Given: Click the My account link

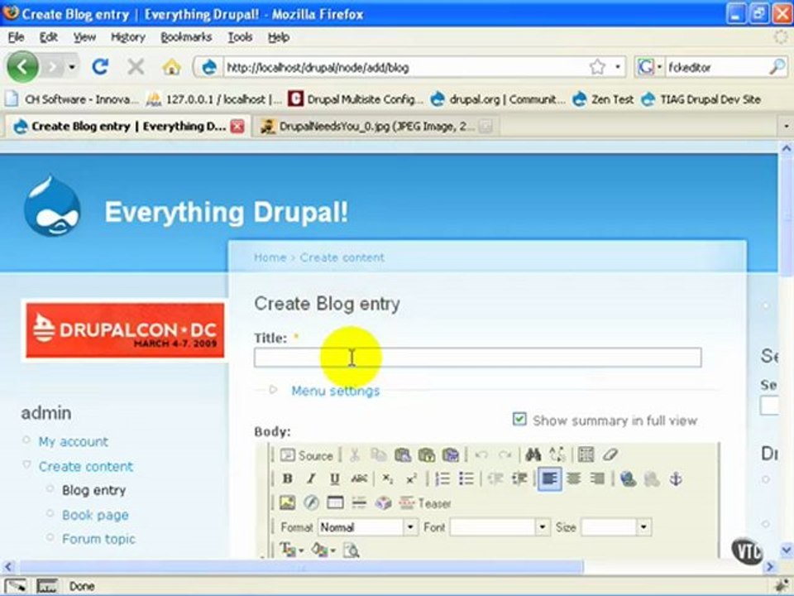Looking at the screenshot, I should coord(74,441).
